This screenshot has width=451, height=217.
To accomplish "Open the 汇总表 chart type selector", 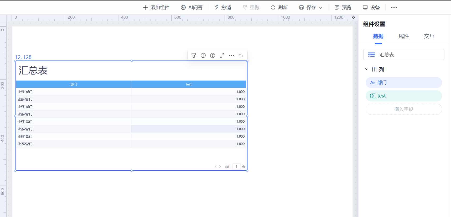I will [403, 55].
